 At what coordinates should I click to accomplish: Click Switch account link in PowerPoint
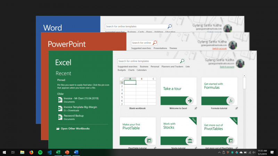pos(220,49)
